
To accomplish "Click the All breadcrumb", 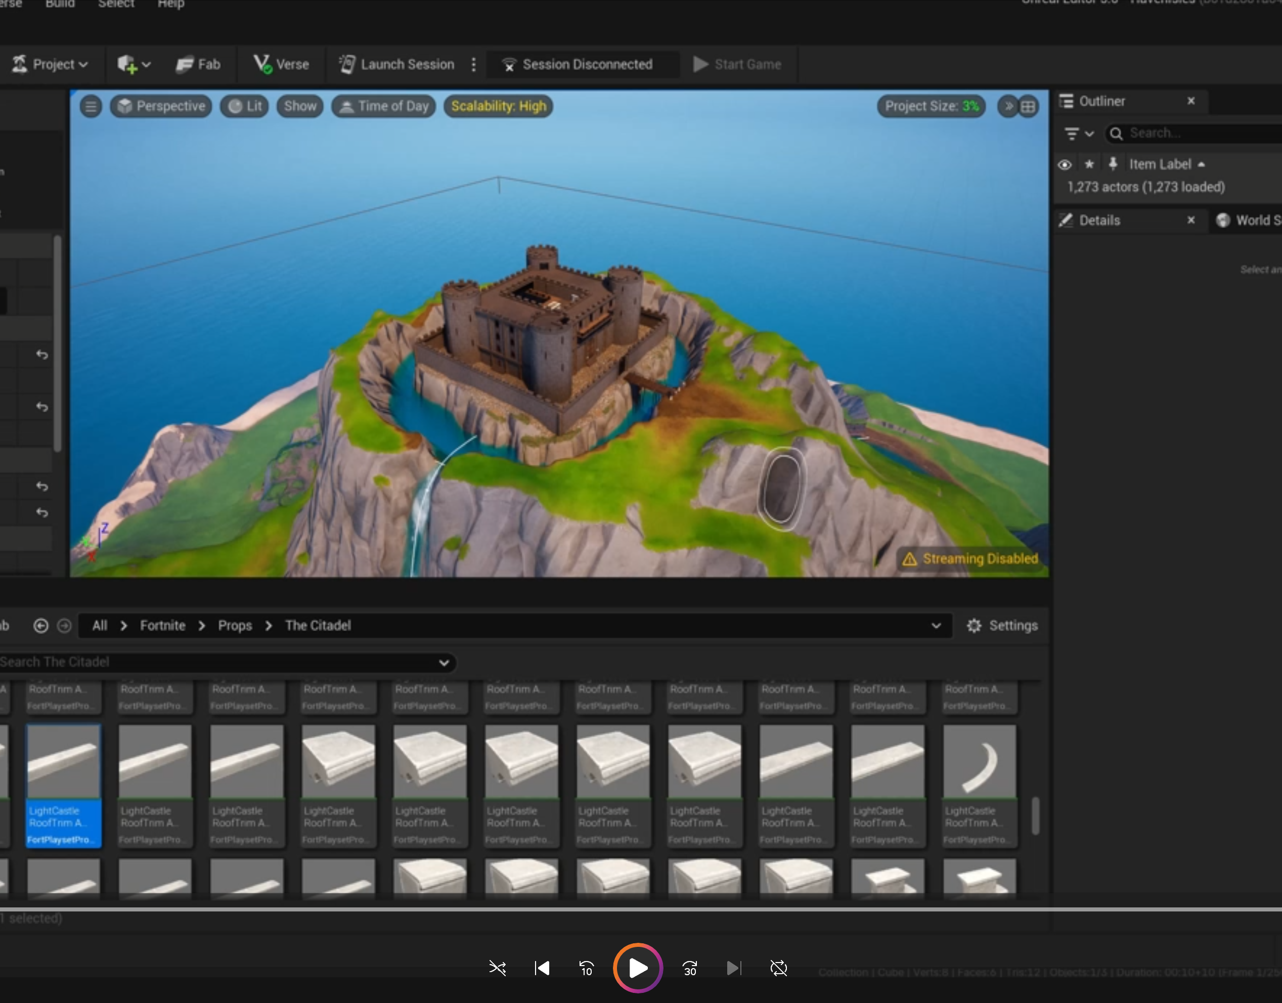I will pos(100,626).
